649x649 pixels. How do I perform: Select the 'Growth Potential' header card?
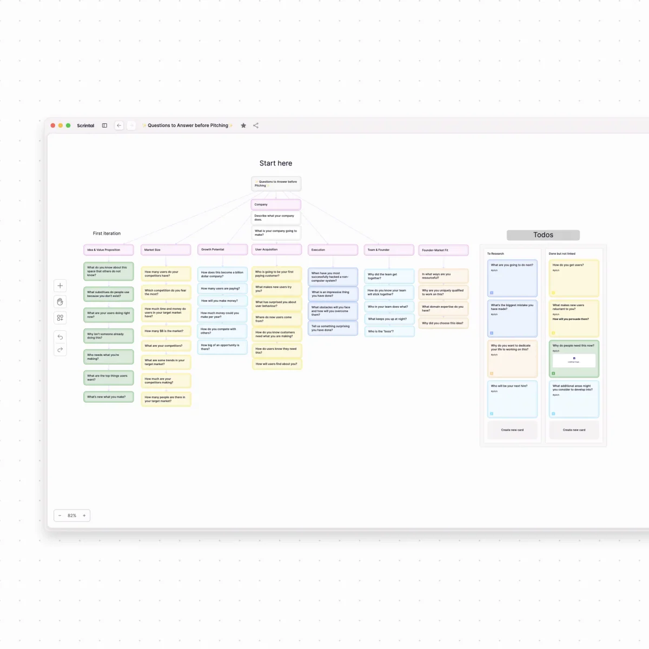click(222, 249)
